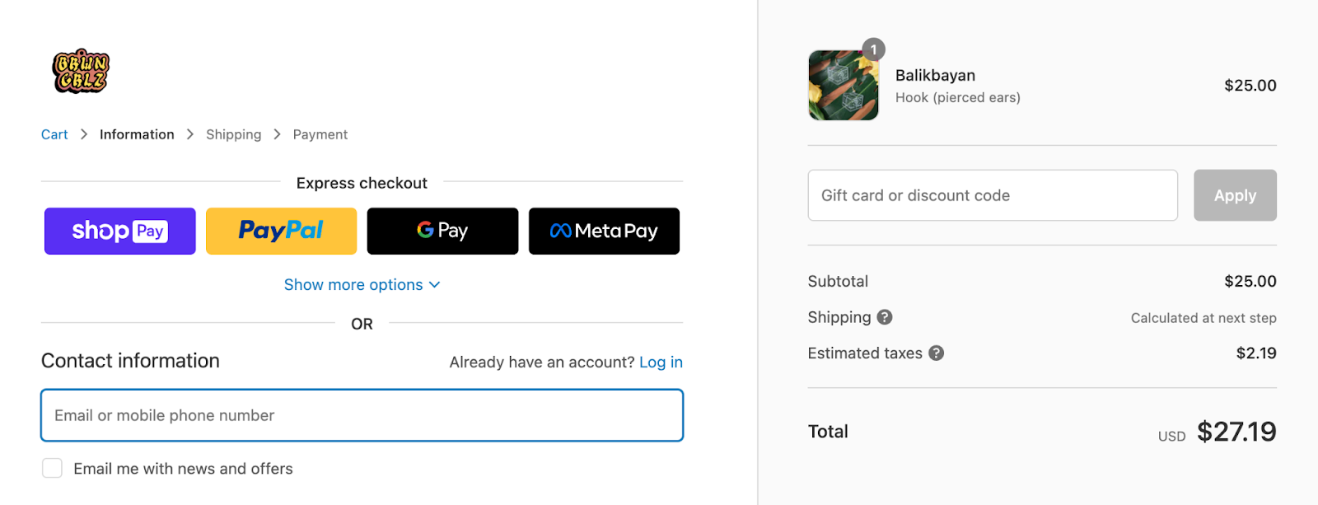
Task: Select the Information breadcrumb step
Action: tap(137, 134)
